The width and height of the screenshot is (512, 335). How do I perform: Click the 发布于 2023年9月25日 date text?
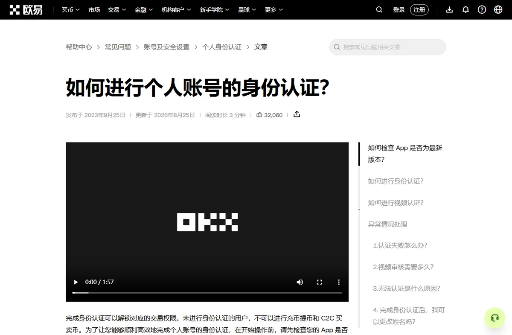pos(96,115)
